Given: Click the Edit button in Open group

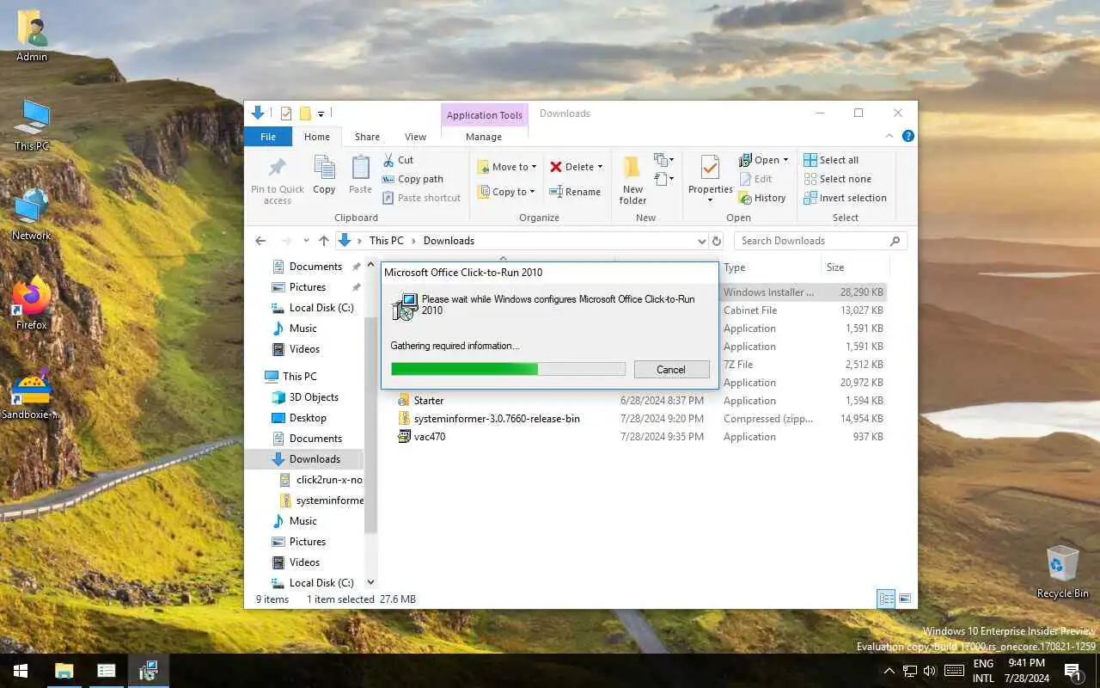Looking at the screenshot, I should pos(755,179).
